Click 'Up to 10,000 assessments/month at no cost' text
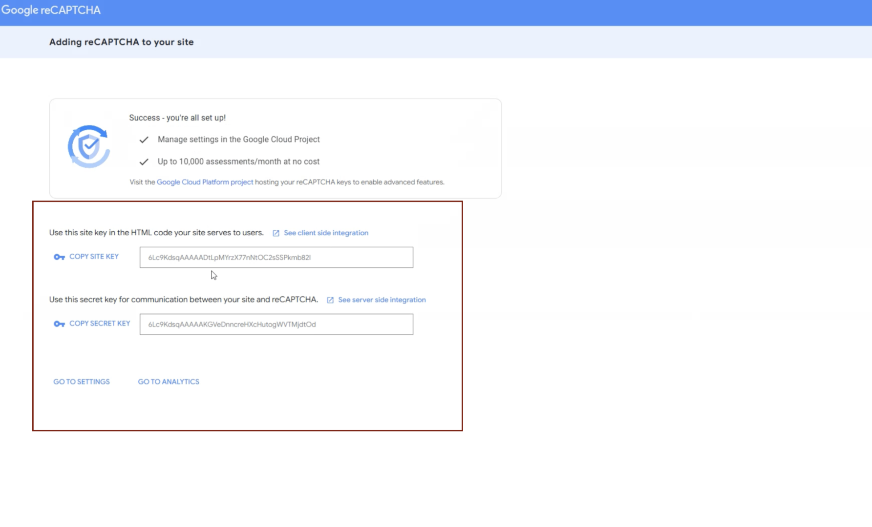872x527 pixels. pyautogui.click(x=238, y=162)
